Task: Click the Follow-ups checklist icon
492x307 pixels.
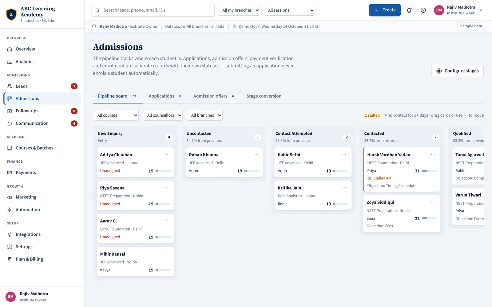Action: click(10, 111)
